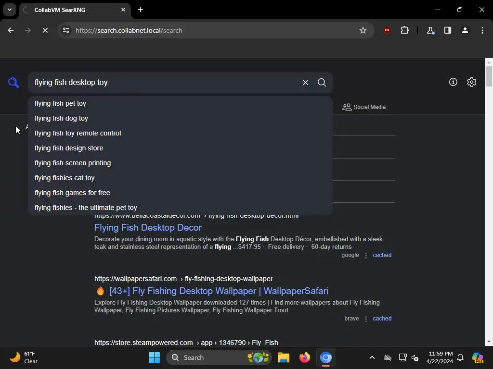The width and height of the screenshot is (493, 369).
Task: Click the muted volume tray icon
Action: pos(415,357)
